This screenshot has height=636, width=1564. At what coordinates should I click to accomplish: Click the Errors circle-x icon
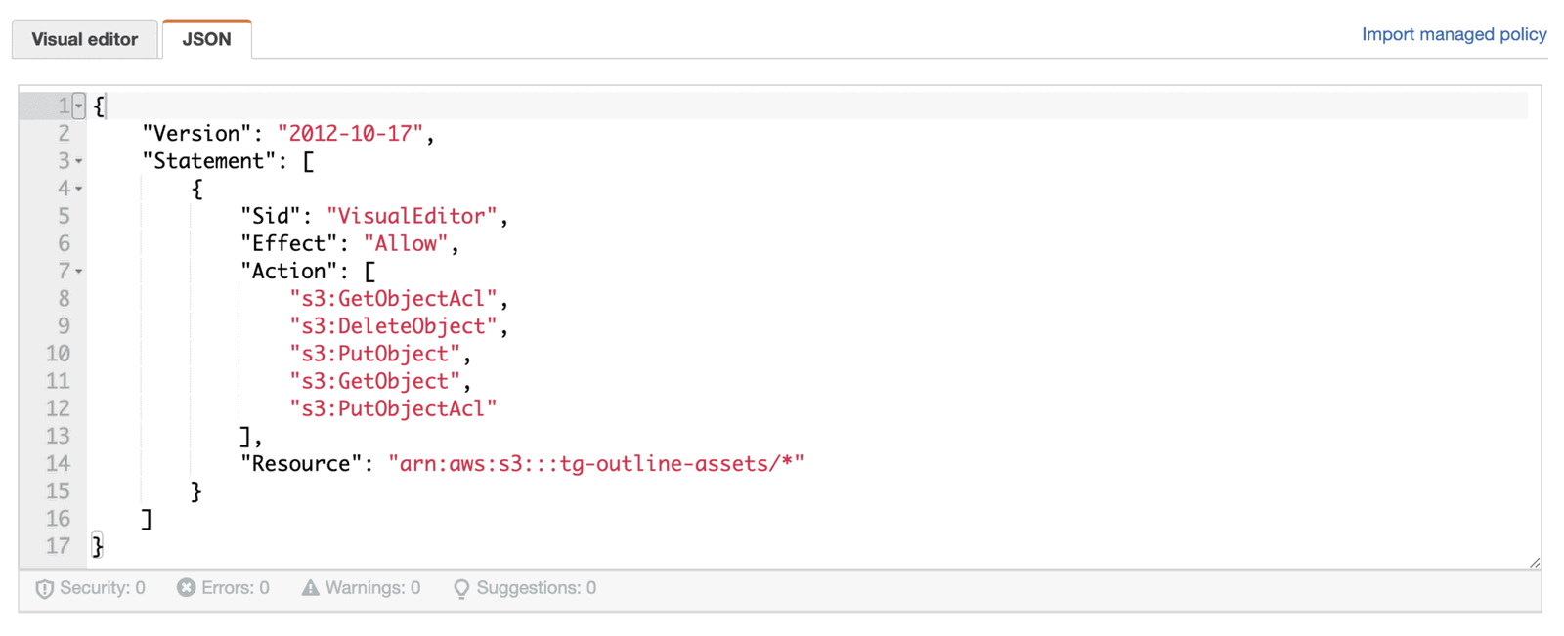click(186, 588)
